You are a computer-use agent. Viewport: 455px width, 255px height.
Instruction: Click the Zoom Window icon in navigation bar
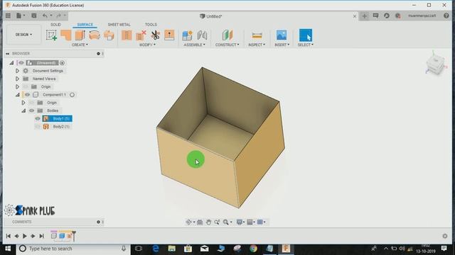tap(217, 222)
